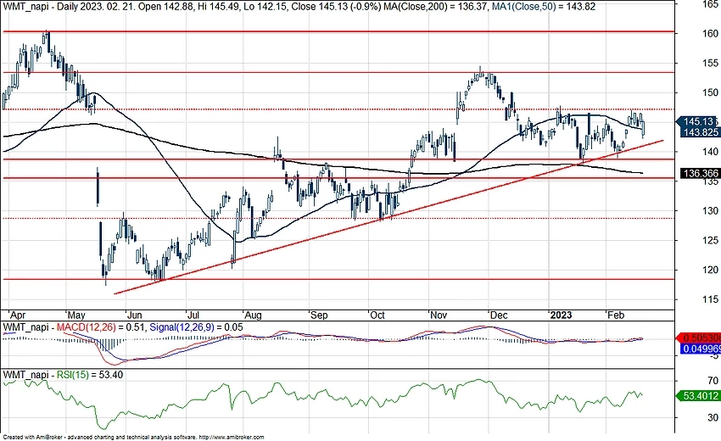Click the Jun month label on time axis
Image resolution: width=721 pixels, height=441 pixels.
tap(134, 315)
